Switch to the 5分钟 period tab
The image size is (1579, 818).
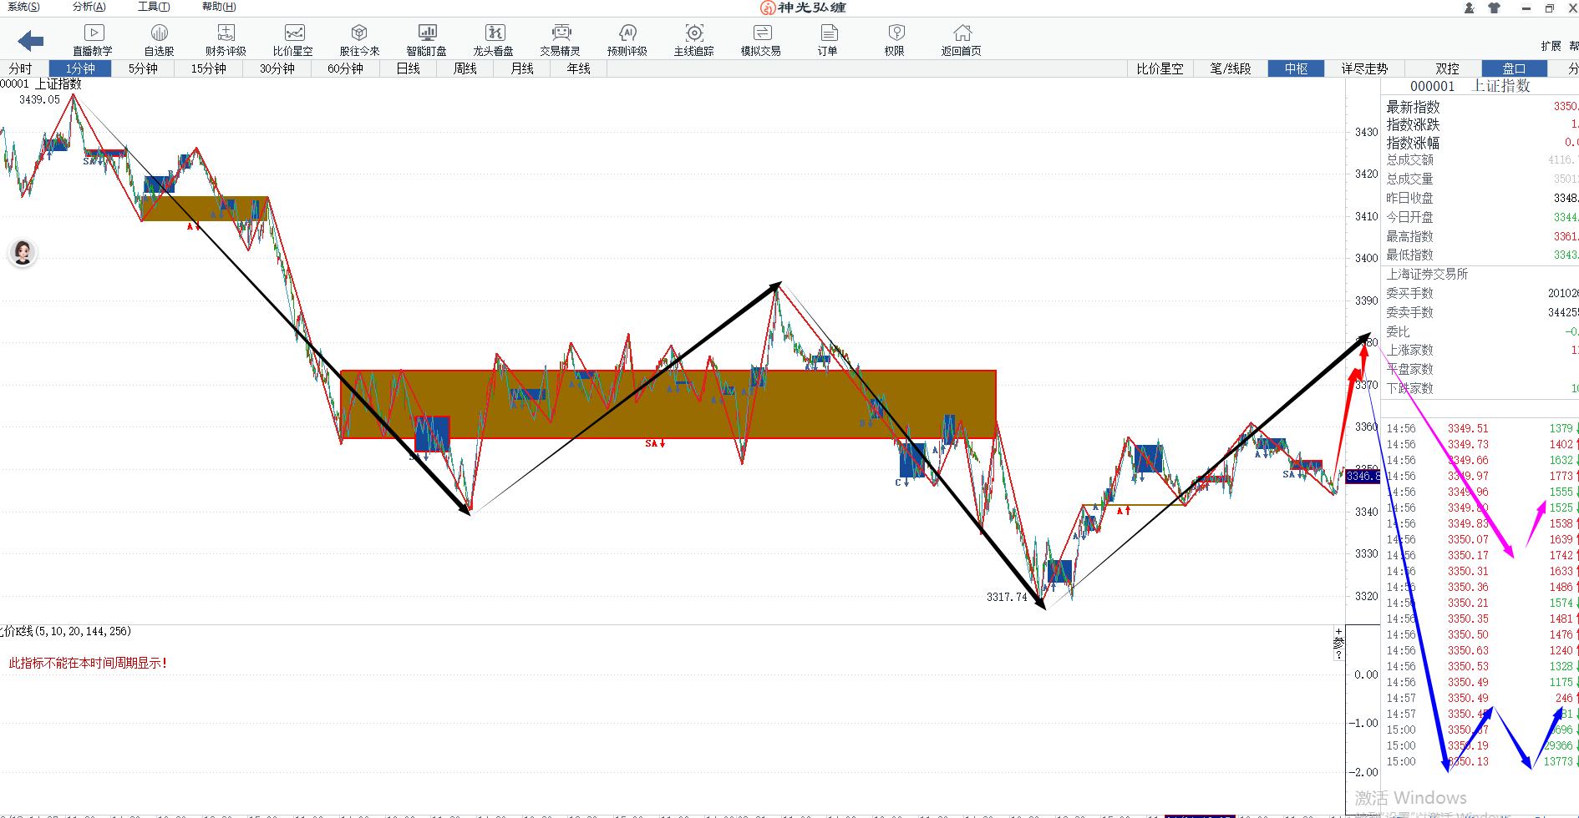pos(143,68)
